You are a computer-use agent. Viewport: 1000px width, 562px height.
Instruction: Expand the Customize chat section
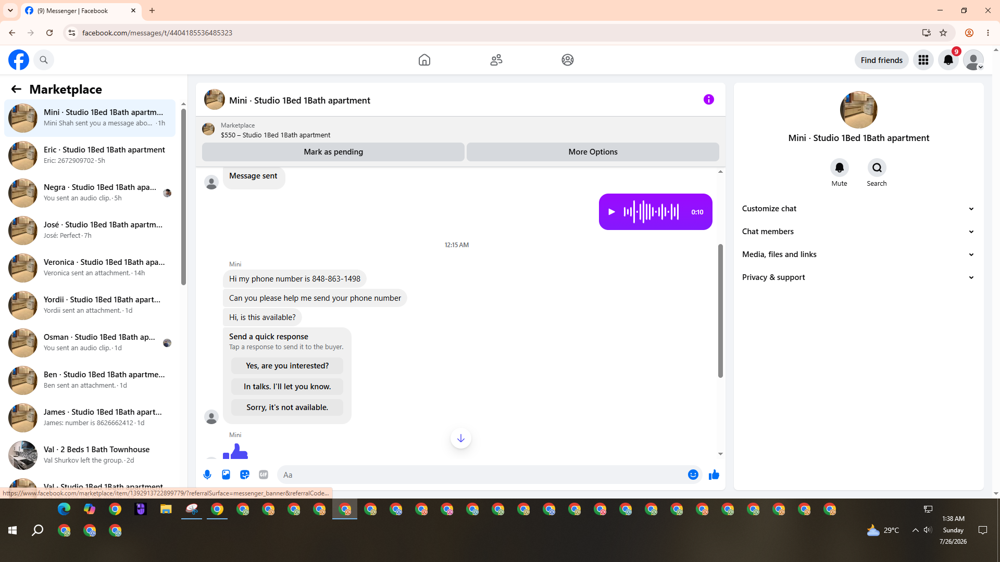(x=858, y=209)
